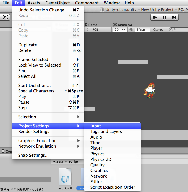
Task: Click the scene search field
Action: point(178,29)
